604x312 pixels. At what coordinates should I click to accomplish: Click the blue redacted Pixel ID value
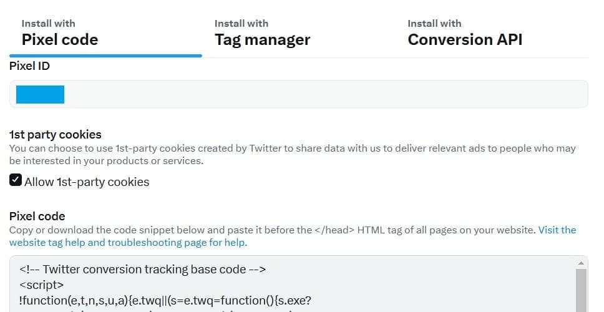(40, 94)
